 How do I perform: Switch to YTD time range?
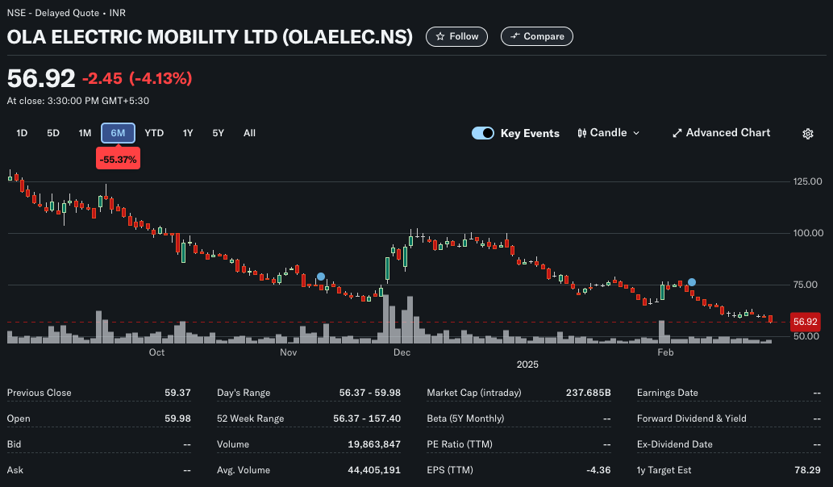pos(154,133)
